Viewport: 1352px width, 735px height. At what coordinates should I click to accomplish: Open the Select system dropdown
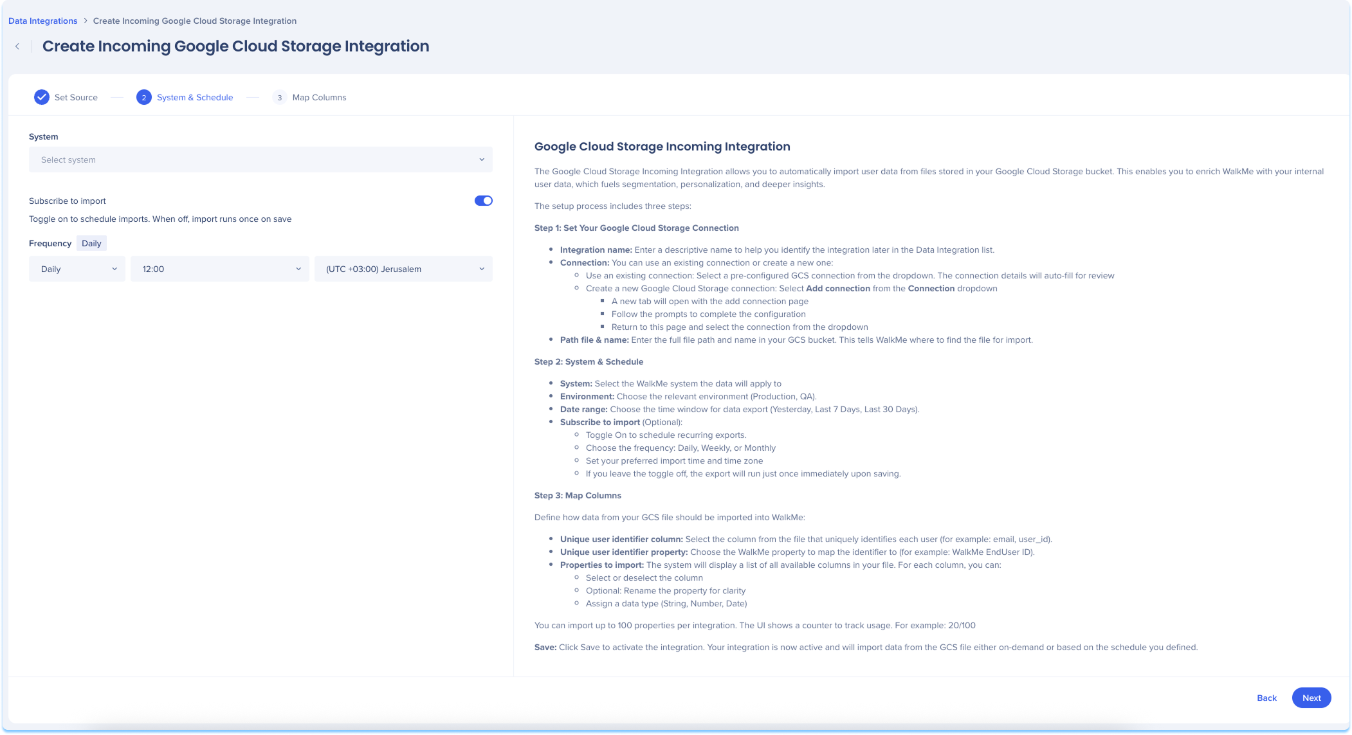pos(260,159)
